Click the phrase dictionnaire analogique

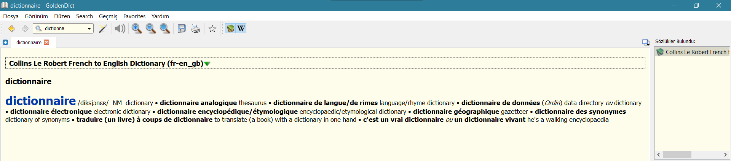[x=198, y=103]
